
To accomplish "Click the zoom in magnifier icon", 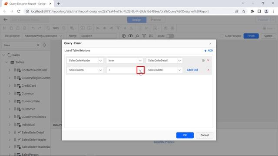I will (x=64, y=28).
